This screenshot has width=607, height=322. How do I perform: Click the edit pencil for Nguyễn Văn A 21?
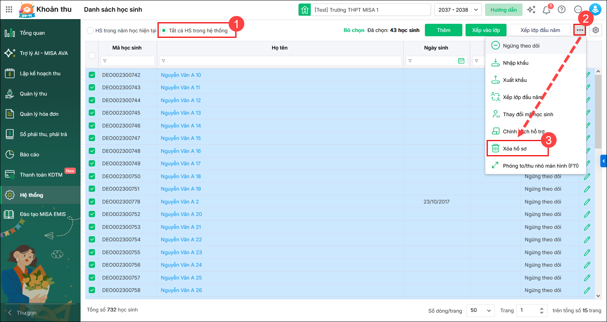tap(587, 227)
